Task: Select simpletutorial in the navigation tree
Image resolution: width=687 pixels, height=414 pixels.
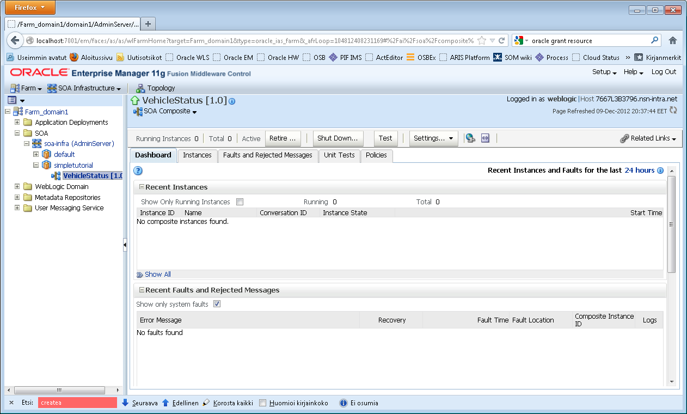Action: click(x=73, y=165)
